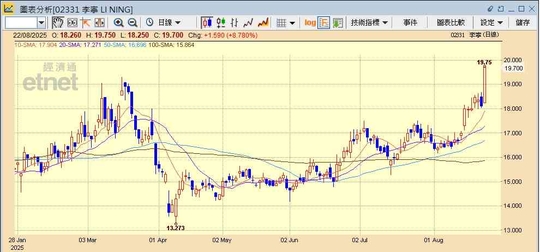Open the grid options dropdown arrow
The image size is (540, 252).
point(292,23)
